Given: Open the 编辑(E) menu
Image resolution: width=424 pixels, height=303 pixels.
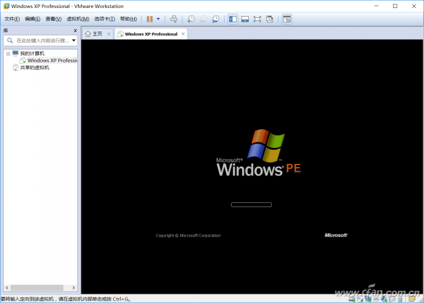Looking at the screenshot, I should pyautogui.click(x=33, y=19).
